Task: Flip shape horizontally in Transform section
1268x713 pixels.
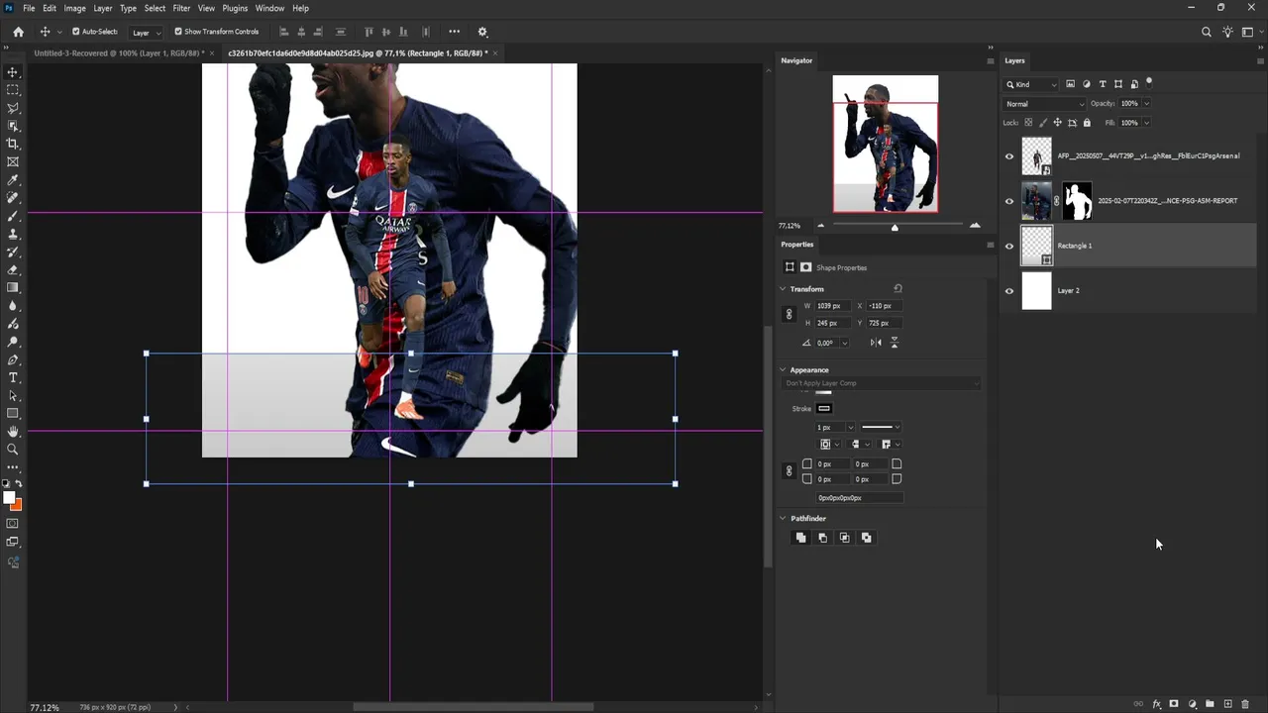Action: [x=876, y=343]
